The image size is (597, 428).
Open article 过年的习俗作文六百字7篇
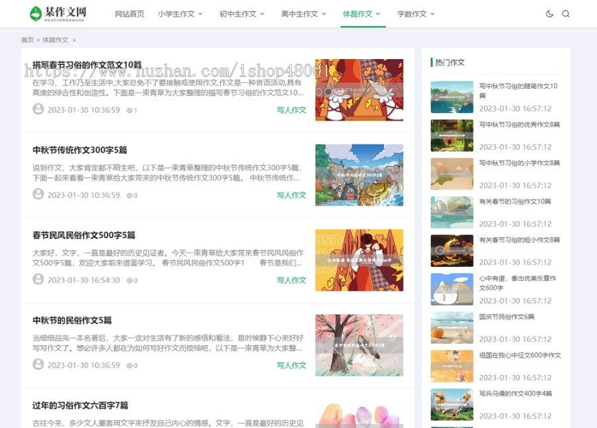80,405
